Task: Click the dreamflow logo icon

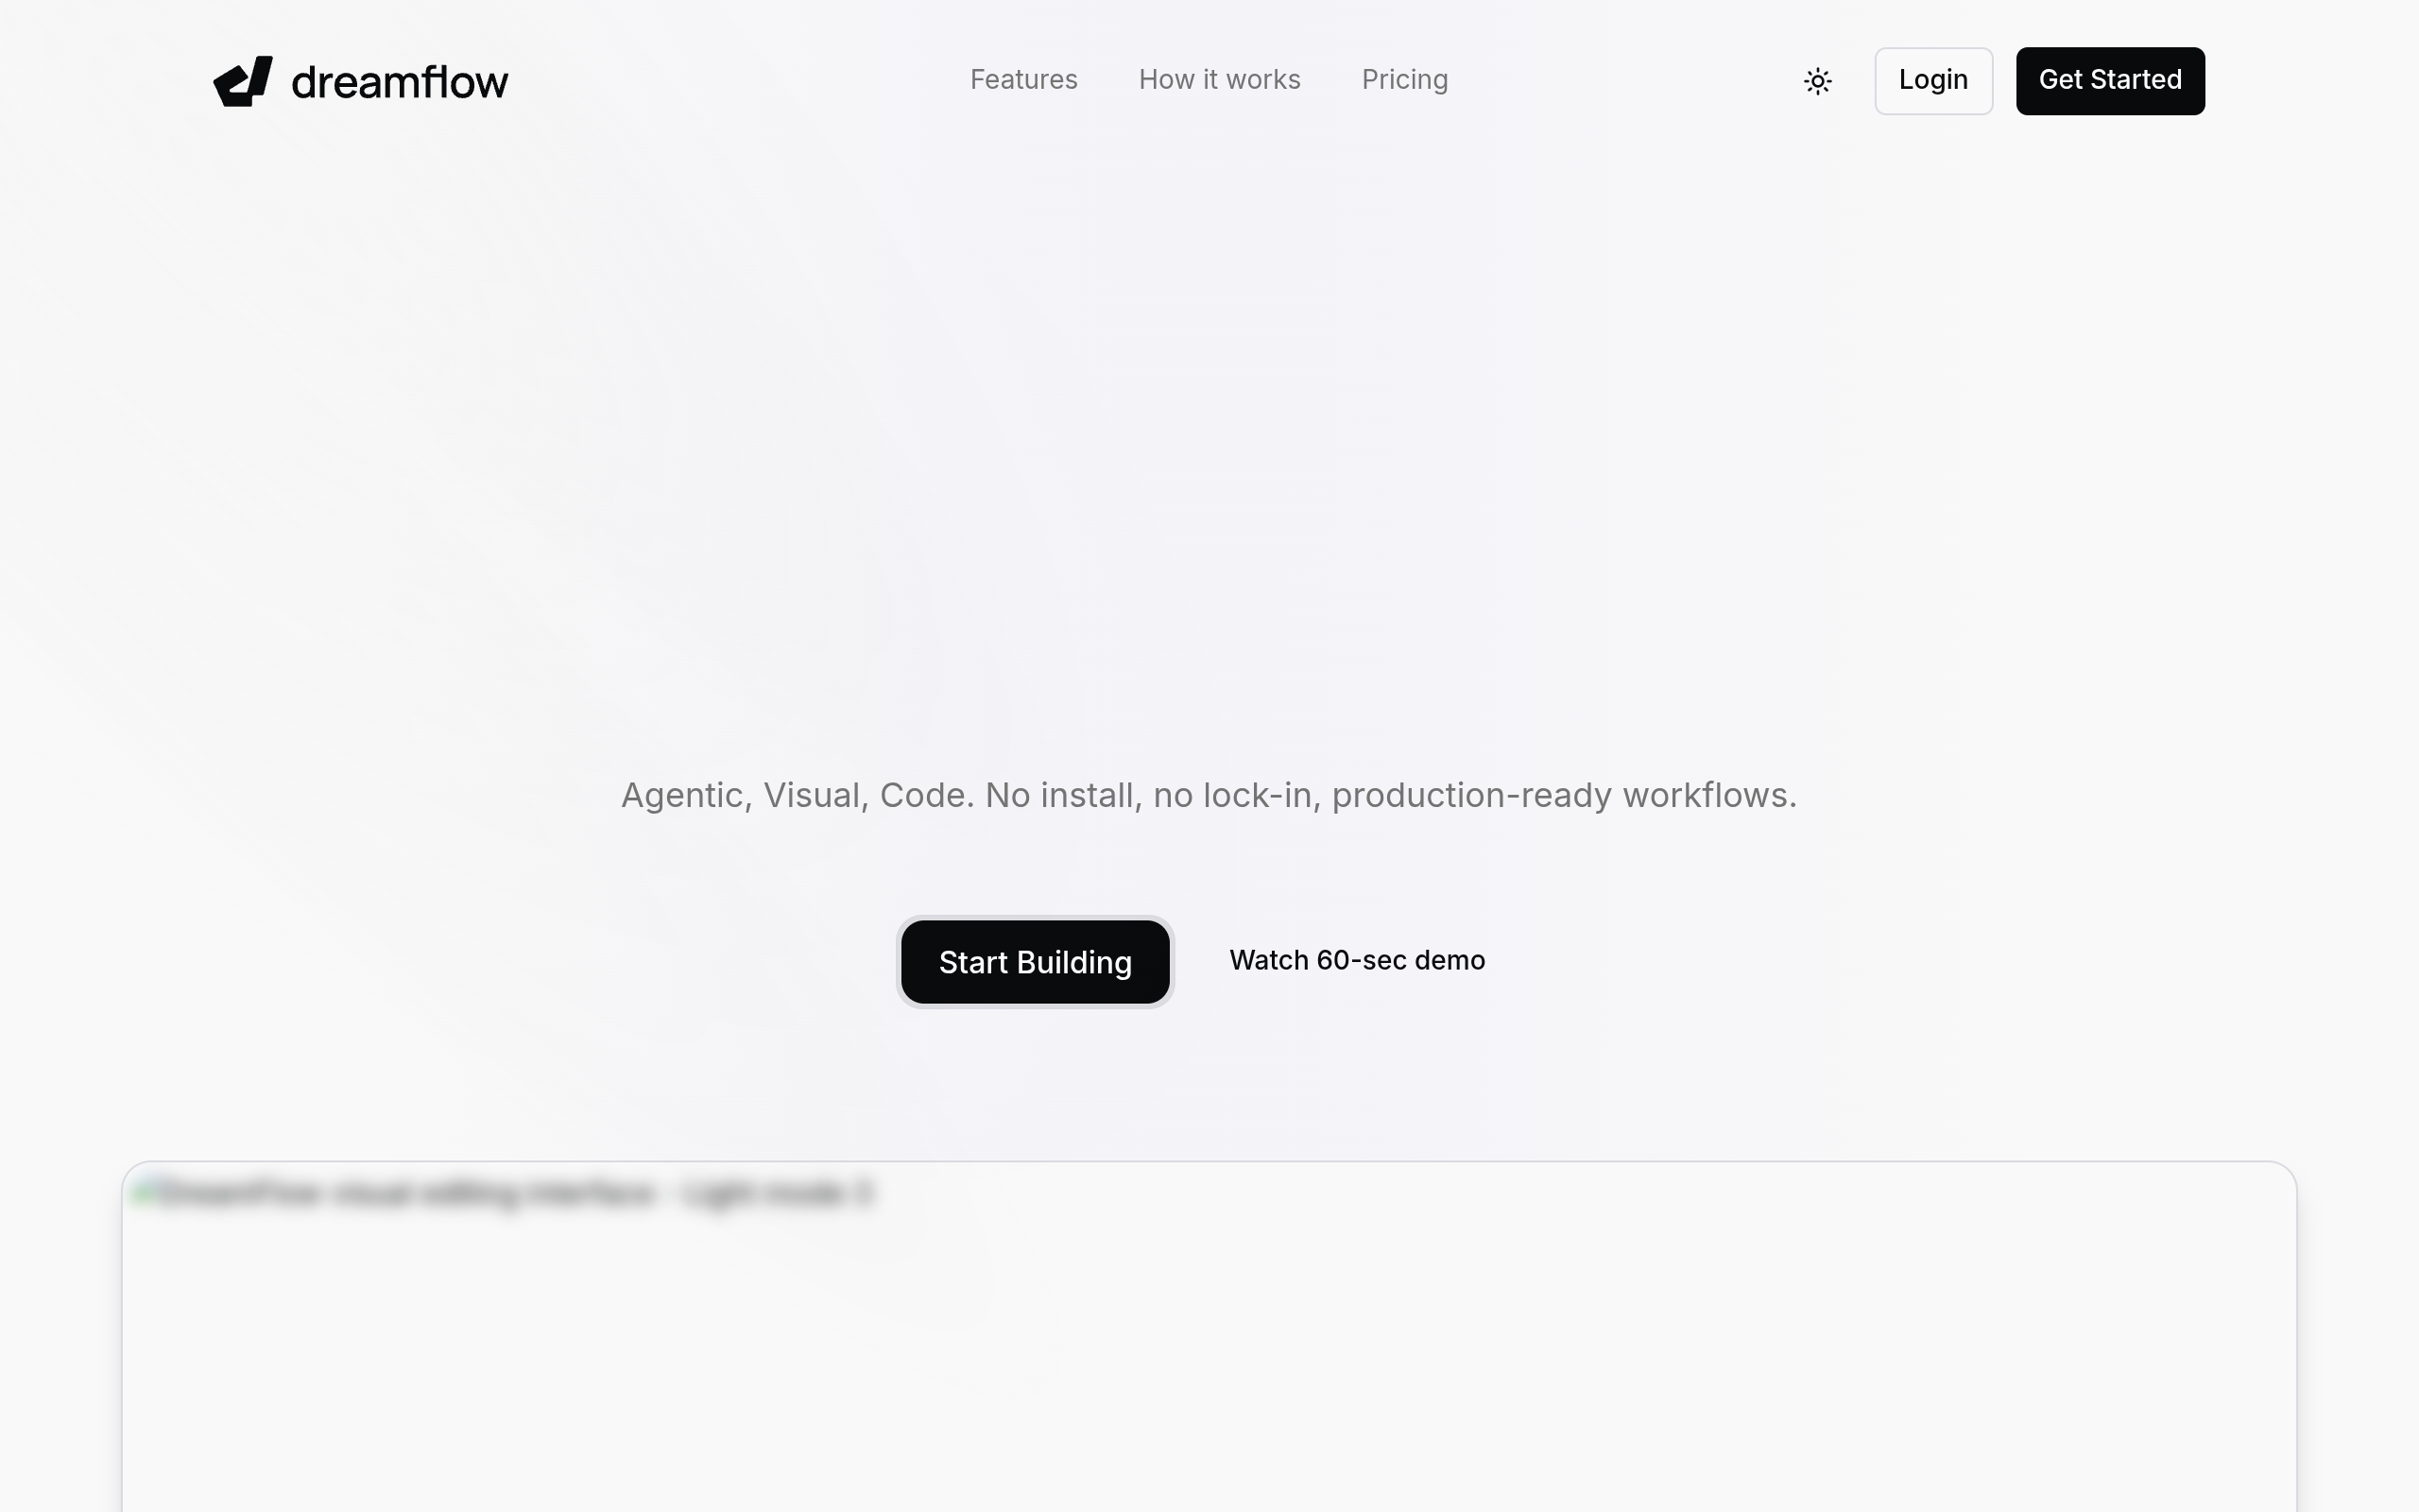Action: (243, 81)
